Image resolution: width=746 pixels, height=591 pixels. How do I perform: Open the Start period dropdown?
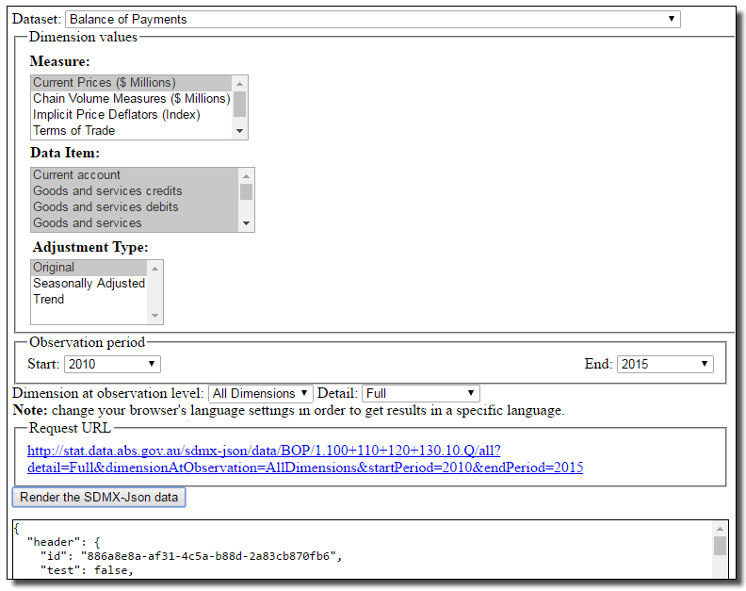[x=112, y=364]
